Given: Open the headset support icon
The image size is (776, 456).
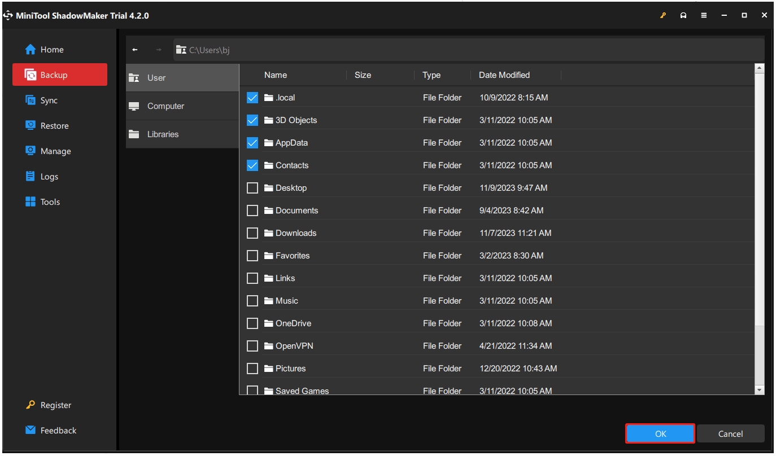Looking at the screenshot, I should click(683, 15).
